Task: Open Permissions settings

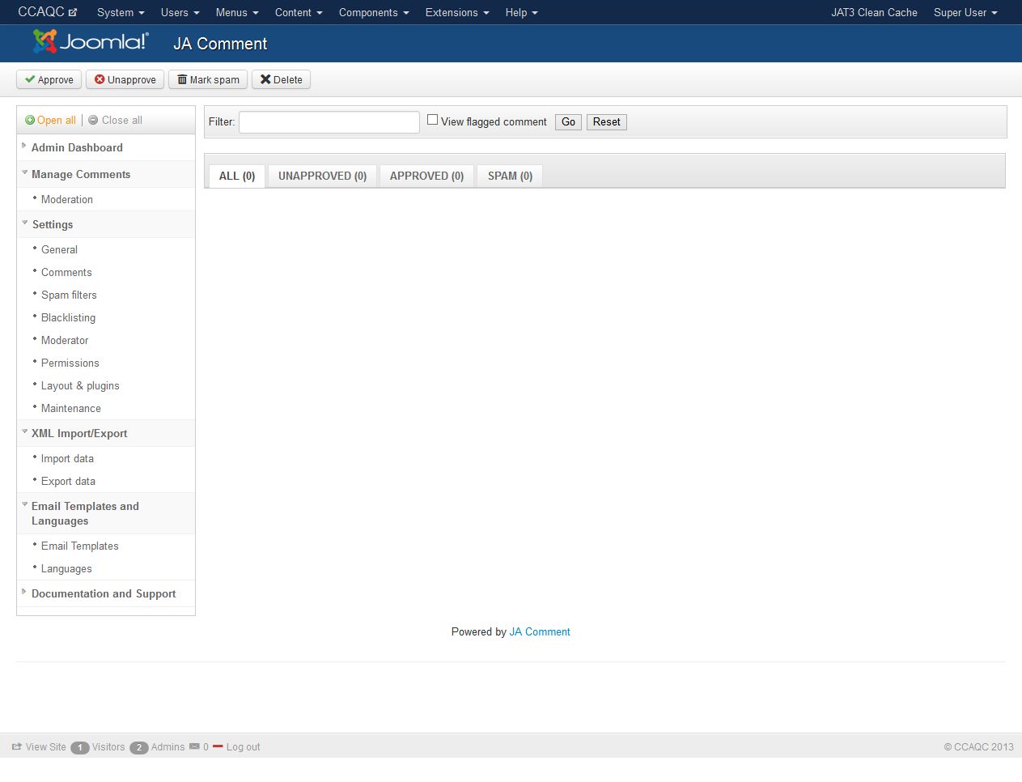Action: [x=70, y=363]
